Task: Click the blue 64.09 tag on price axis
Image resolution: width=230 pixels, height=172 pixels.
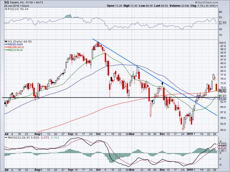Action: point(222,99)
